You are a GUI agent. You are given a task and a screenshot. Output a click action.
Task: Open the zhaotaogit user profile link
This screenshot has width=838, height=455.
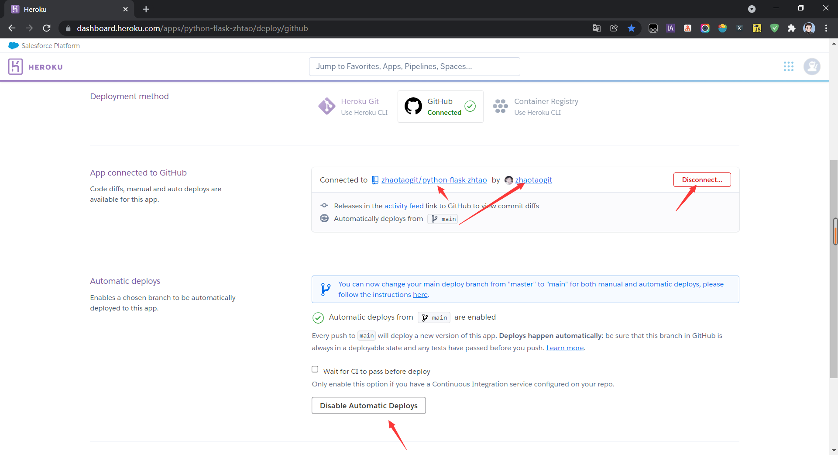[533, 180]
